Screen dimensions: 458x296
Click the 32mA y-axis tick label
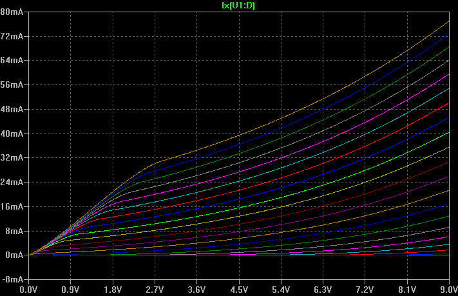pos(13,158)
